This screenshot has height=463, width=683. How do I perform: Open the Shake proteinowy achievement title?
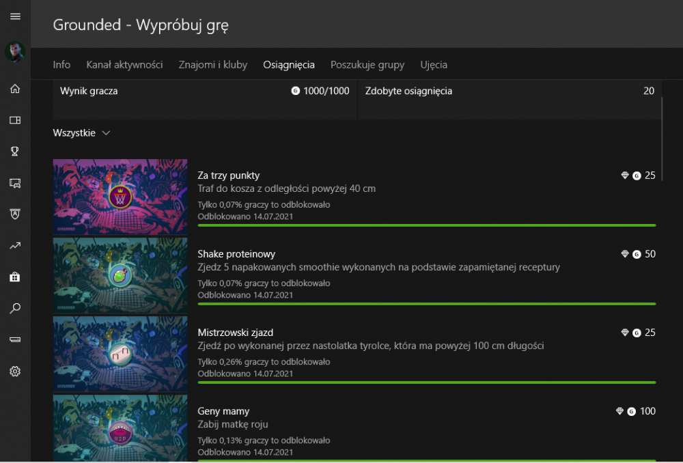[x=236, y=254]
